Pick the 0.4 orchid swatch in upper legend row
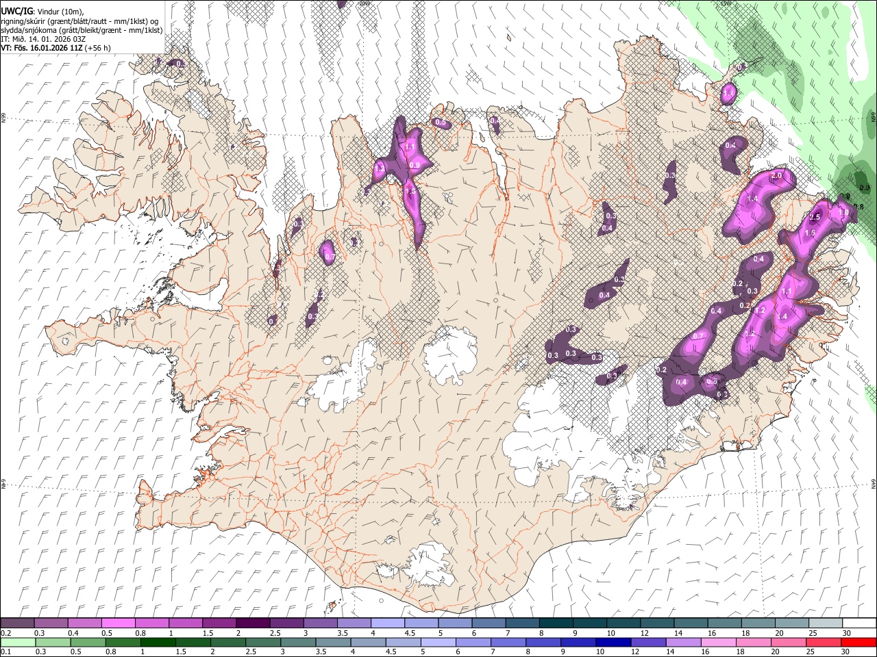Screen dimensions: 877x657 (84, 623)
